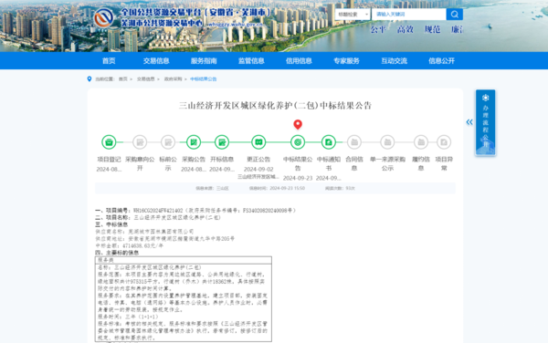
Task: Collapse the side panel with double chevron
Action: coord(469,121)
